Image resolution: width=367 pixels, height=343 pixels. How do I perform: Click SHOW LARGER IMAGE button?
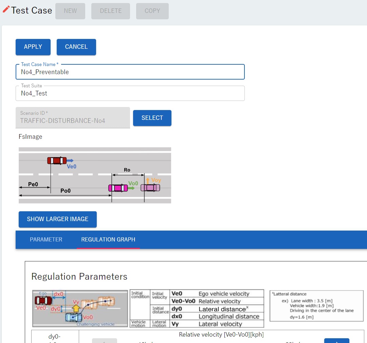(58, 219)
